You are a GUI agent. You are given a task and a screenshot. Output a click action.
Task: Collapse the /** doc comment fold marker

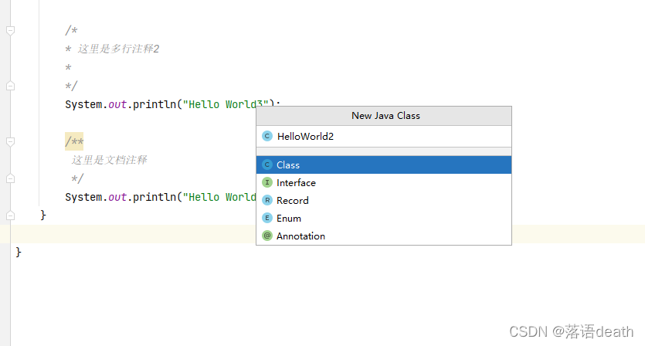[11, 141]
